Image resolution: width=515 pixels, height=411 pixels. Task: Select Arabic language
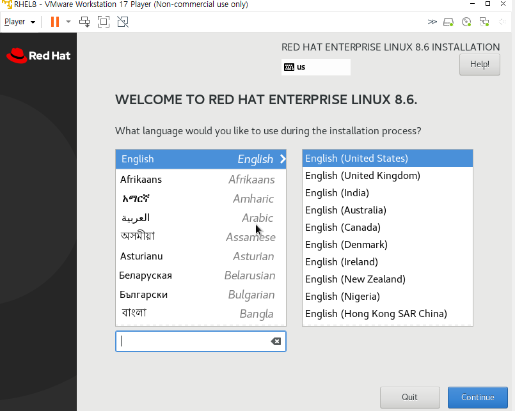[x=201, y=218]
